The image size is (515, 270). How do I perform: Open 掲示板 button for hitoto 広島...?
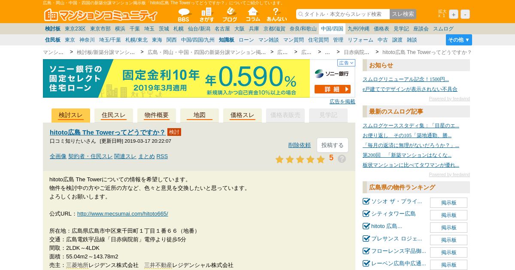(x=448, y=228)
